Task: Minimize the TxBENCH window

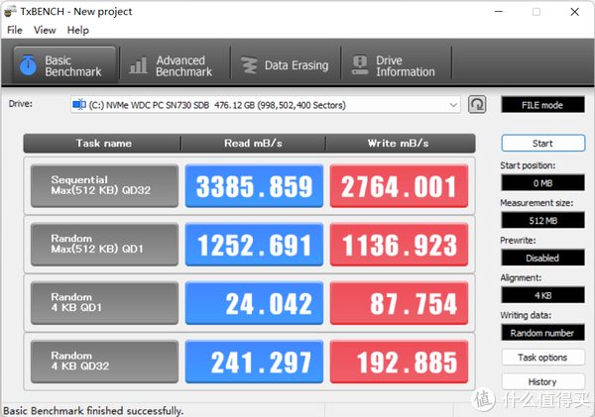Action: (x=499, y=12)
